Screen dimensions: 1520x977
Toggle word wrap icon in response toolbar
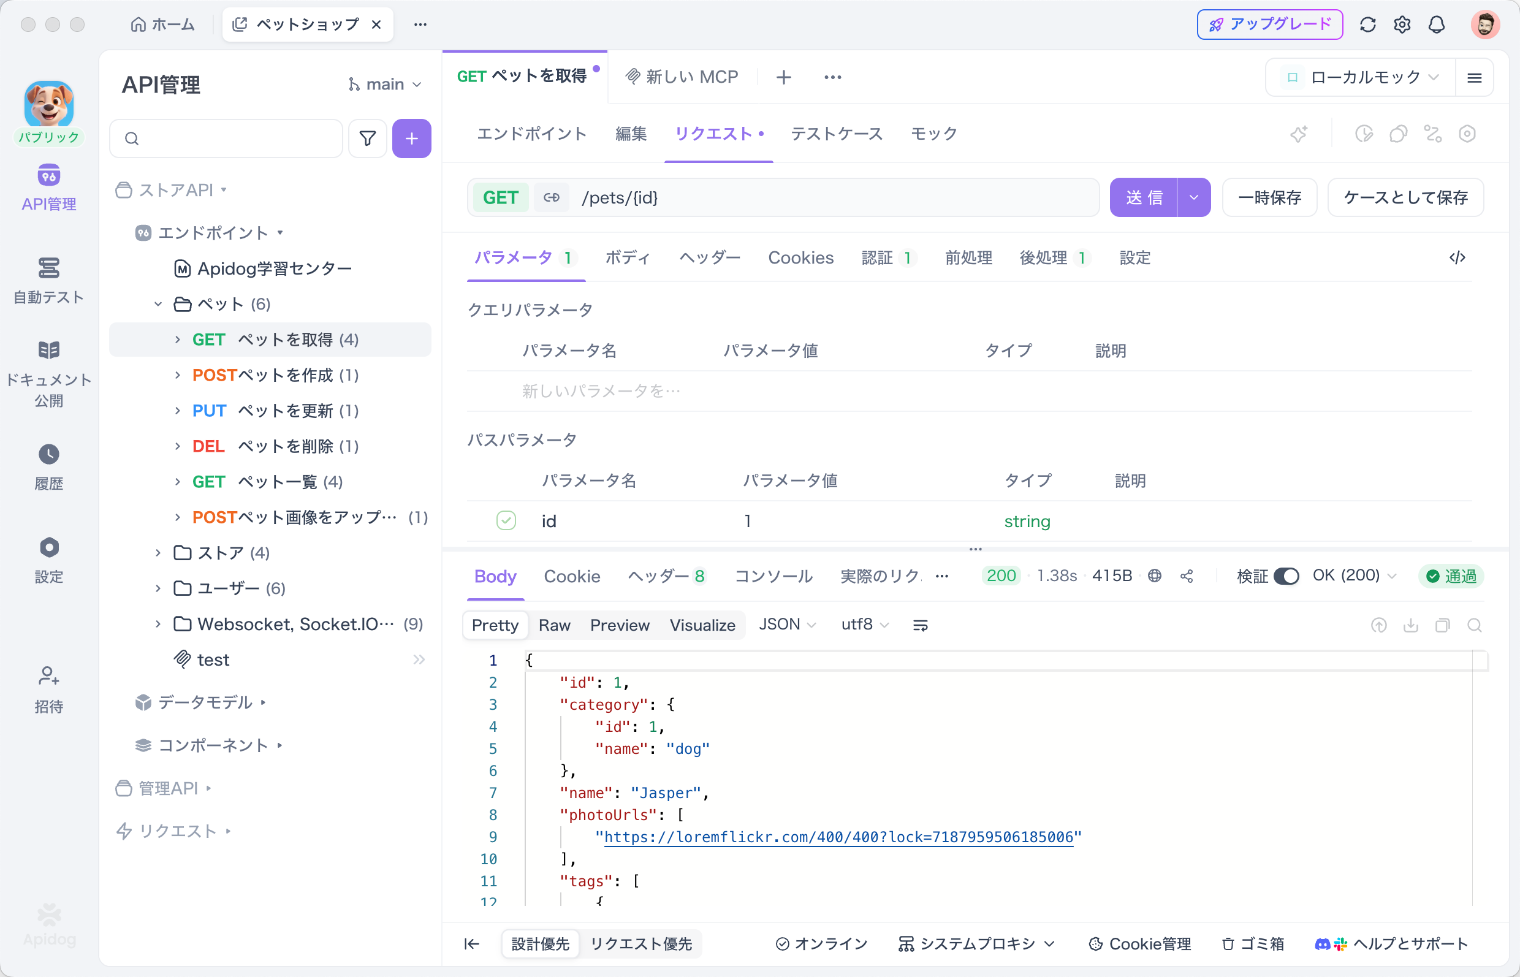click(921, 626)
